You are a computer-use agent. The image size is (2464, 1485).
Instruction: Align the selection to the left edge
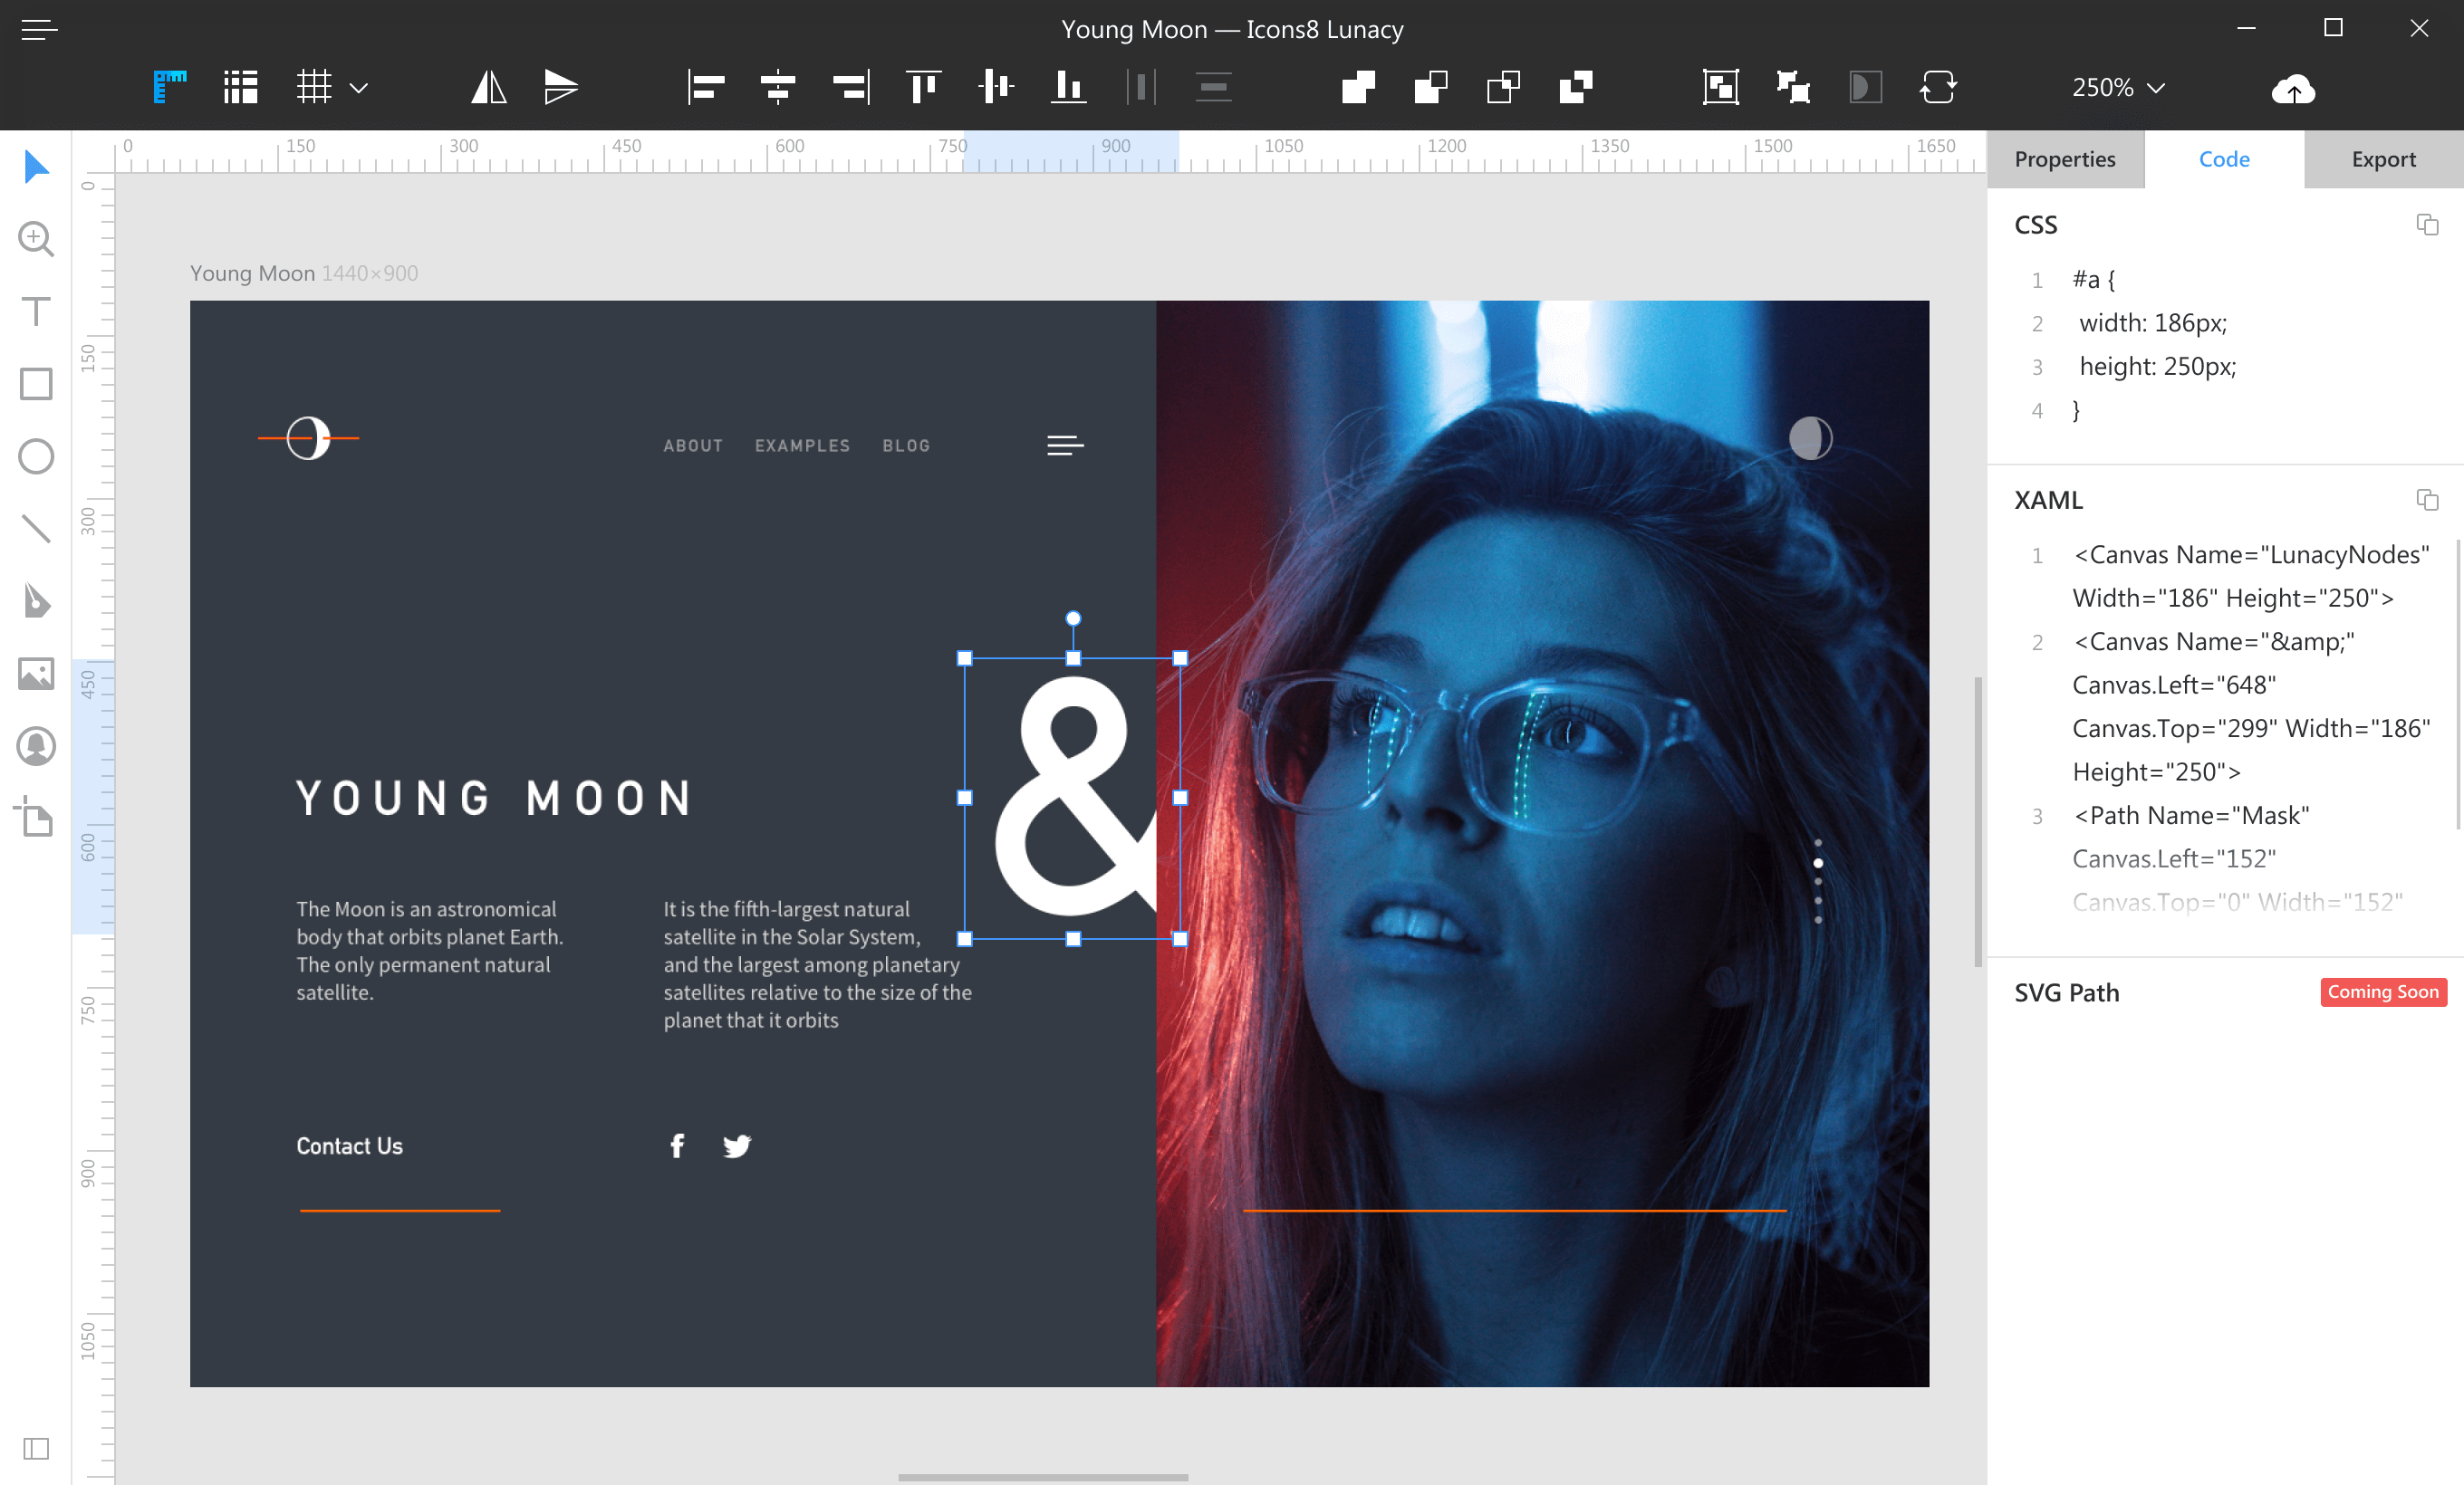[x=705, y=87]
